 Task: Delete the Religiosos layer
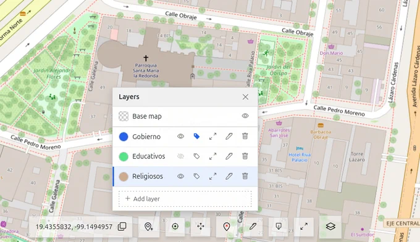(x=245, y=176)
